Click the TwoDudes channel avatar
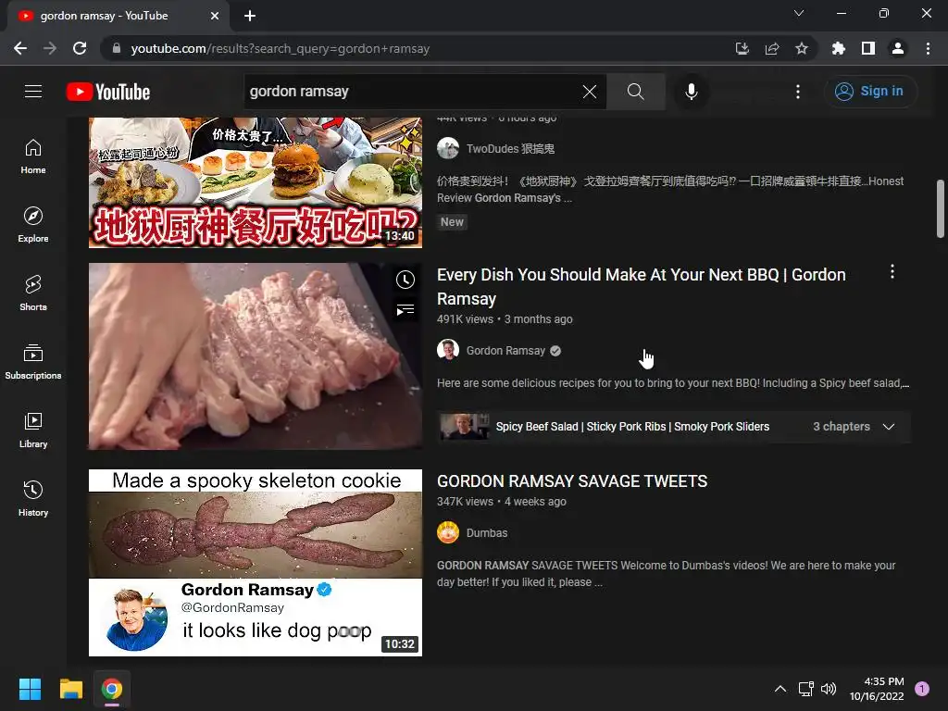This screenshot has height=711, width=948. (448, 148)
